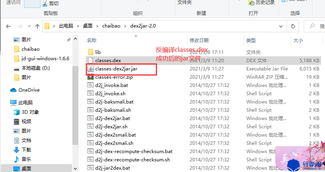Select the lib folder icon
The width and height of the screenshot is (325, 172).
[x=90, y=52]
